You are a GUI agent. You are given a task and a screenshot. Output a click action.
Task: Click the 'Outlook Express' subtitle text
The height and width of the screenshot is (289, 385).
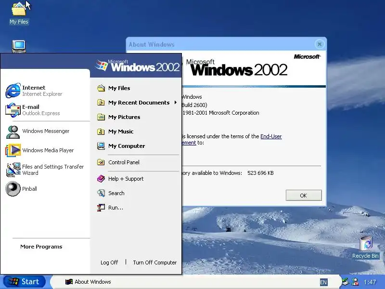click(41, 113)
